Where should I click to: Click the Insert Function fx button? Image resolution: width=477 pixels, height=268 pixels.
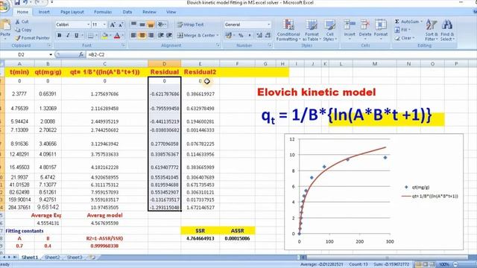tap(81, 54)
